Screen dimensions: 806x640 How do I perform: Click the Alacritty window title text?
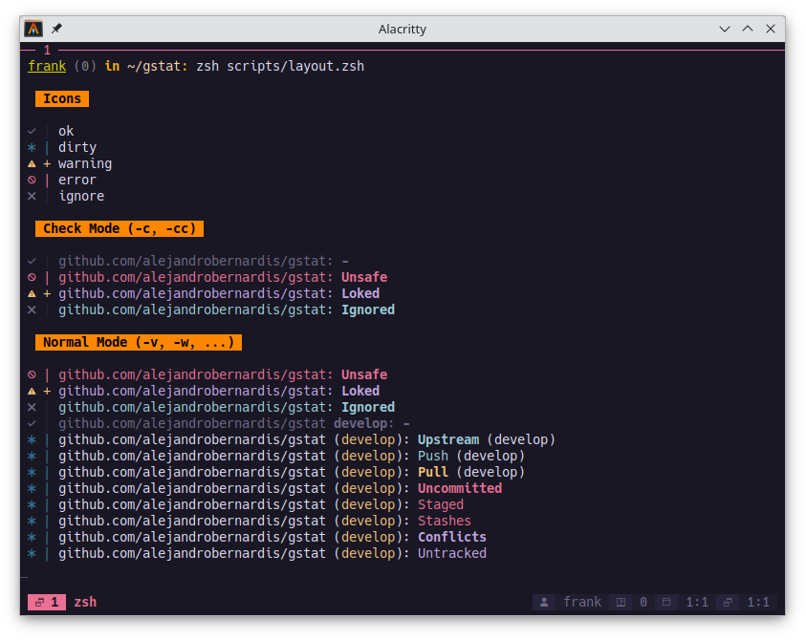[402, 30]
